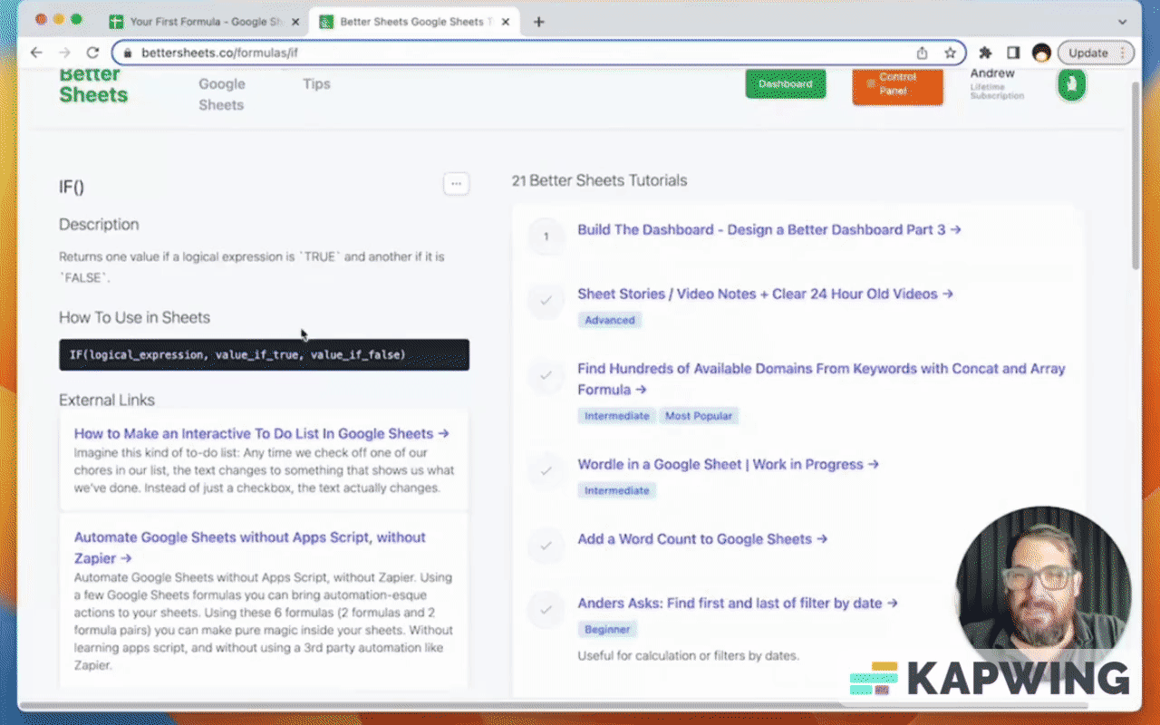Toggle checkmark beside Wordle in a Google Sheet
The height and width of the screenshot is (725, 1160).
546,471
